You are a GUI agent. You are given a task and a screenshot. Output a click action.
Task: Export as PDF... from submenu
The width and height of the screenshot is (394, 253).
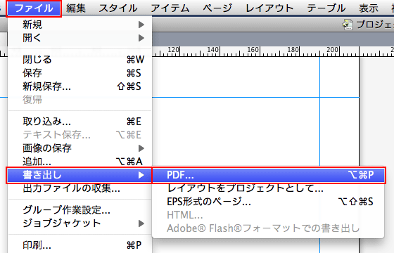[x=269, y=175]
